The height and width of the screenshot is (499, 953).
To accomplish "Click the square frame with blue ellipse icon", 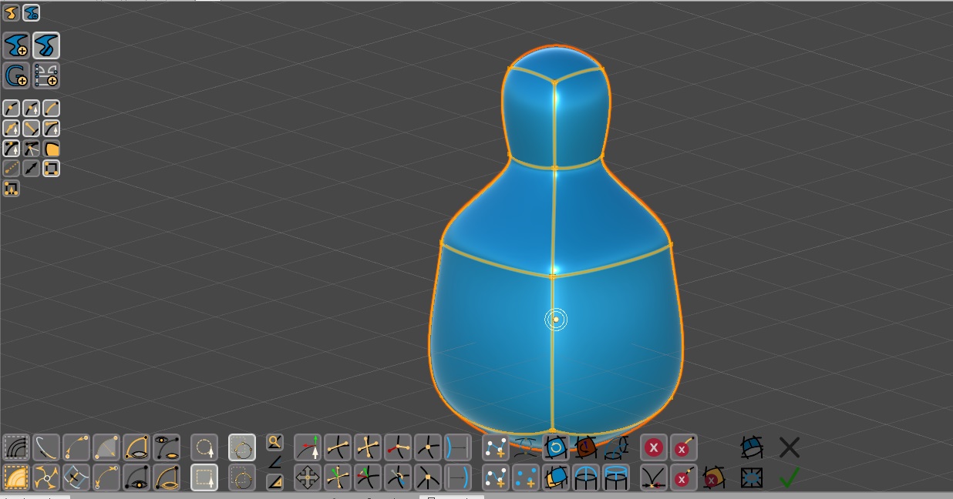I will click(751, 478).
